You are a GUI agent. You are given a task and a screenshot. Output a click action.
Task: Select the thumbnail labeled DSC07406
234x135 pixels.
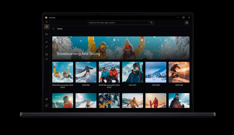[x=86, y=72]
